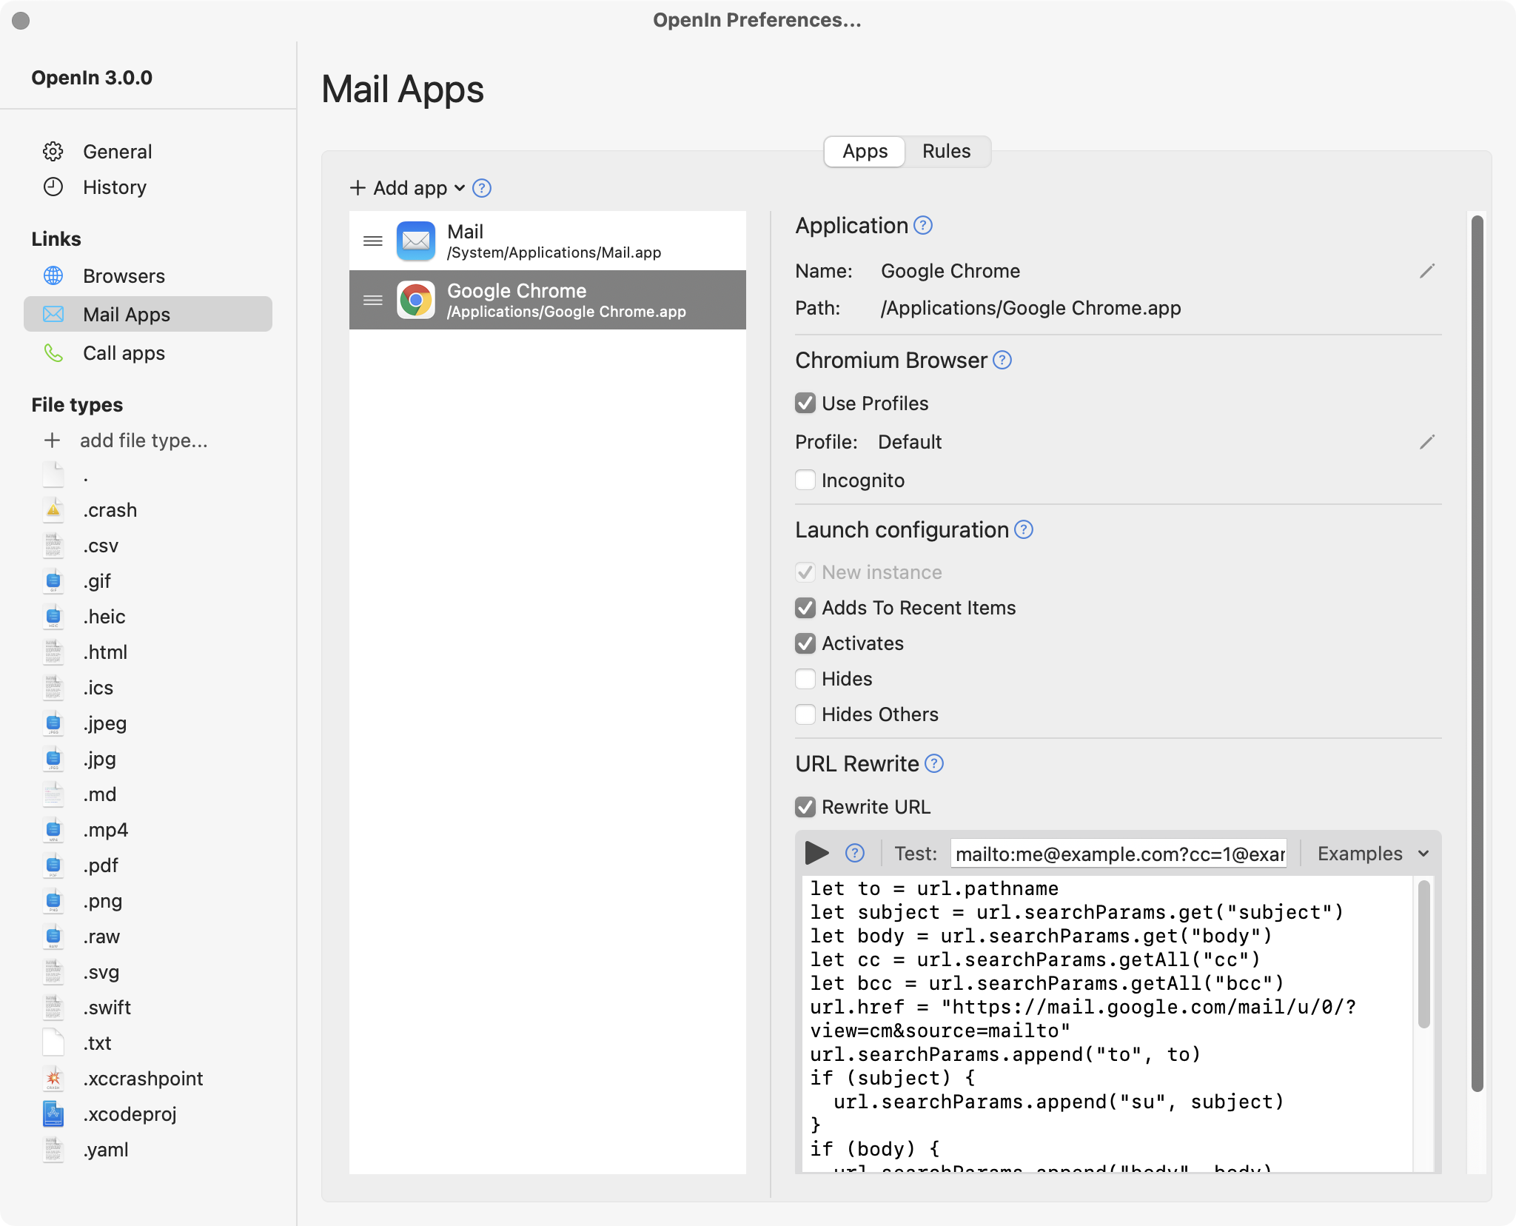
Task: Switch to the Rules tab
Action: [946, 151]
